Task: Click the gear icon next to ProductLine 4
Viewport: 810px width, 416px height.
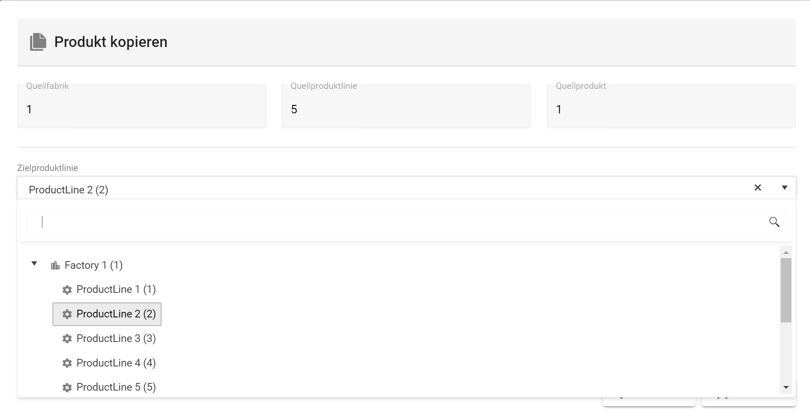Action: point(67,363)
